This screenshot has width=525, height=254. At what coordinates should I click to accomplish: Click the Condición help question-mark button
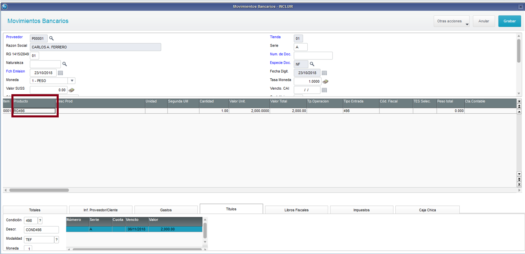[x=40, y=221]
